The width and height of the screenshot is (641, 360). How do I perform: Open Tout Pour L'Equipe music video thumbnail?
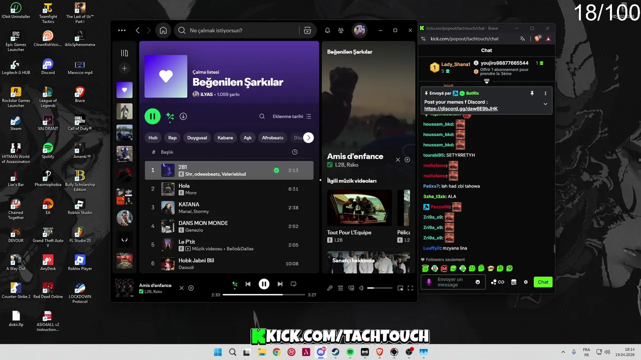click(360, 208)
